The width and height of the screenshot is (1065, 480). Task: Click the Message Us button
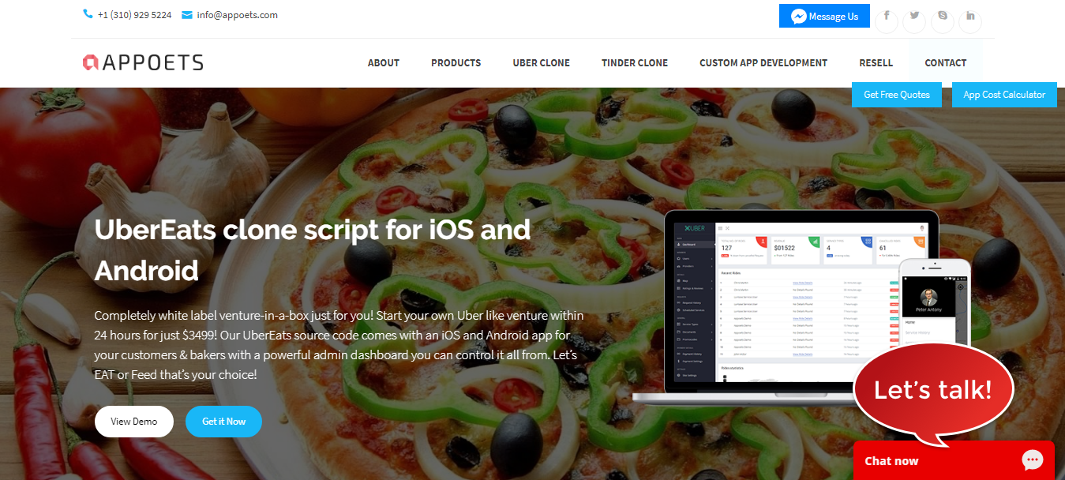824,16
